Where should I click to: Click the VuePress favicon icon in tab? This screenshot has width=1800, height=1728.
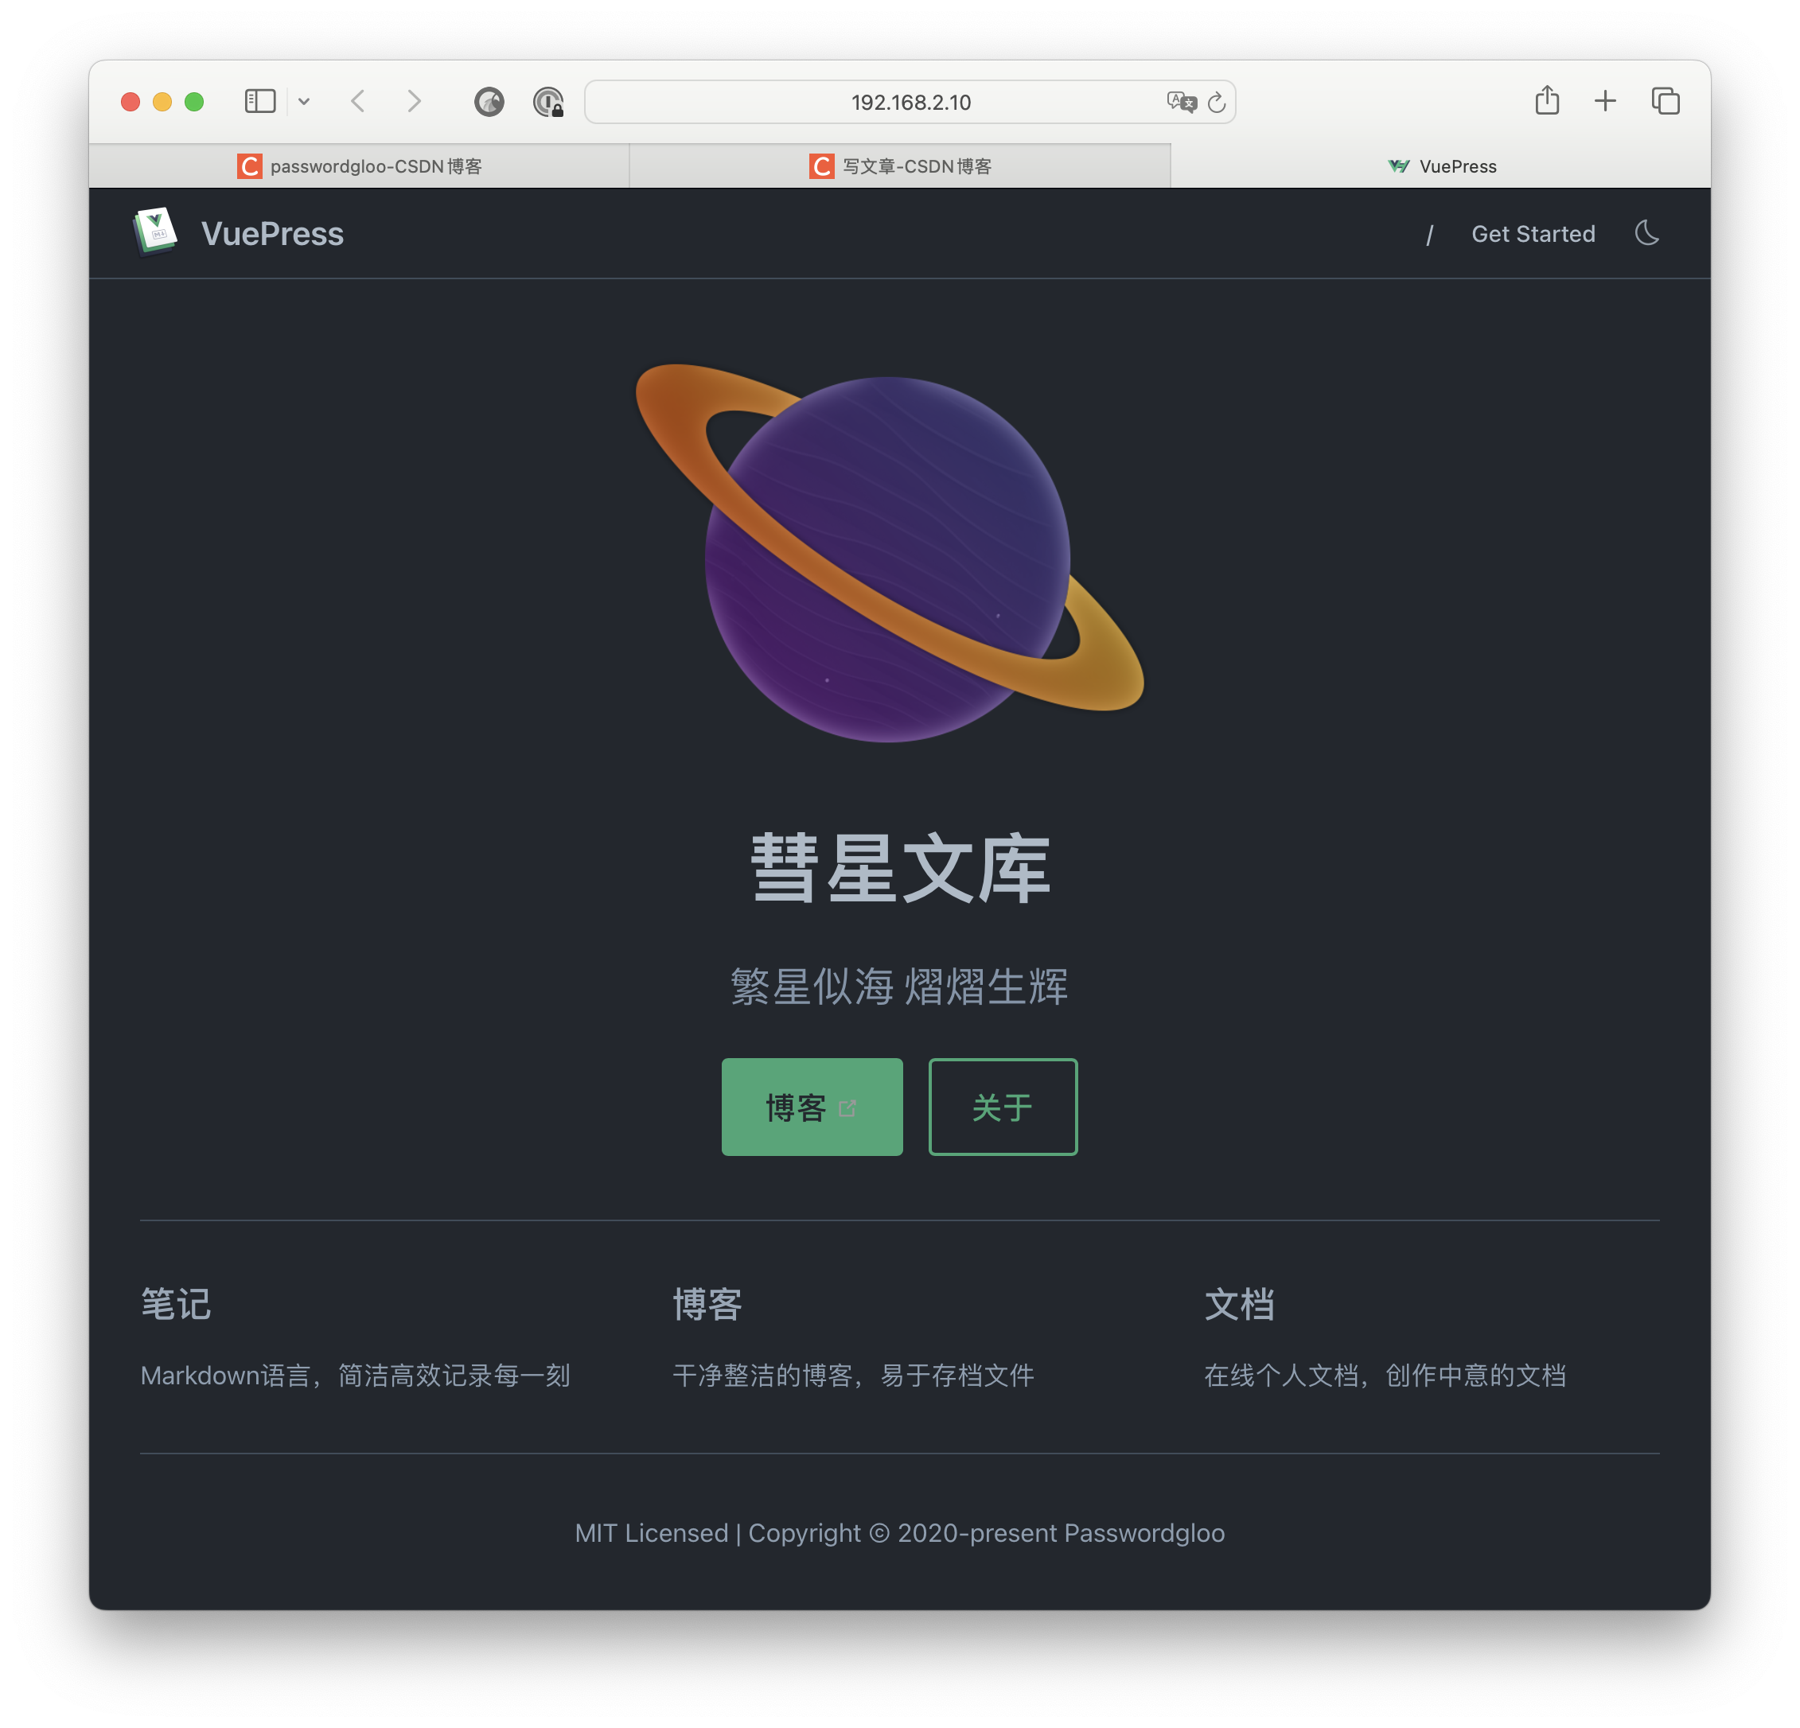click(x=1398, y=164)
